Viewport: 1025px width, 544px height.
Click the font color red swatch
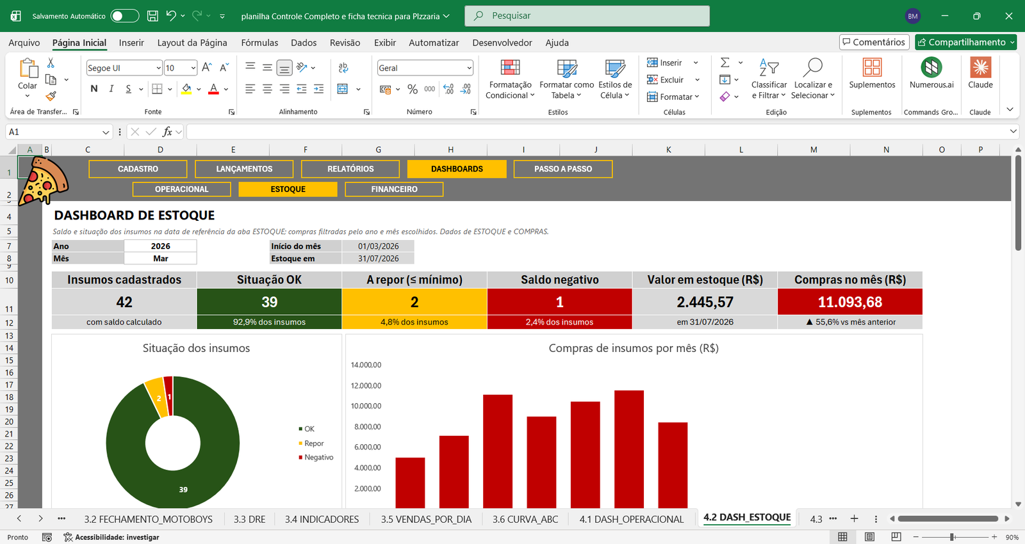click(214, 89)
